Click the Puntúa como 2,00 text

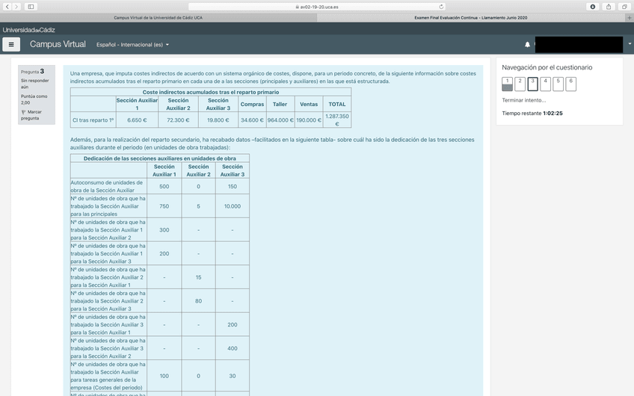tap(34, 99)
